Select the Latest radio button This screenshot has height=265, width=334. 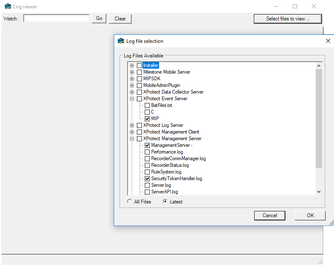pos(165,201)
